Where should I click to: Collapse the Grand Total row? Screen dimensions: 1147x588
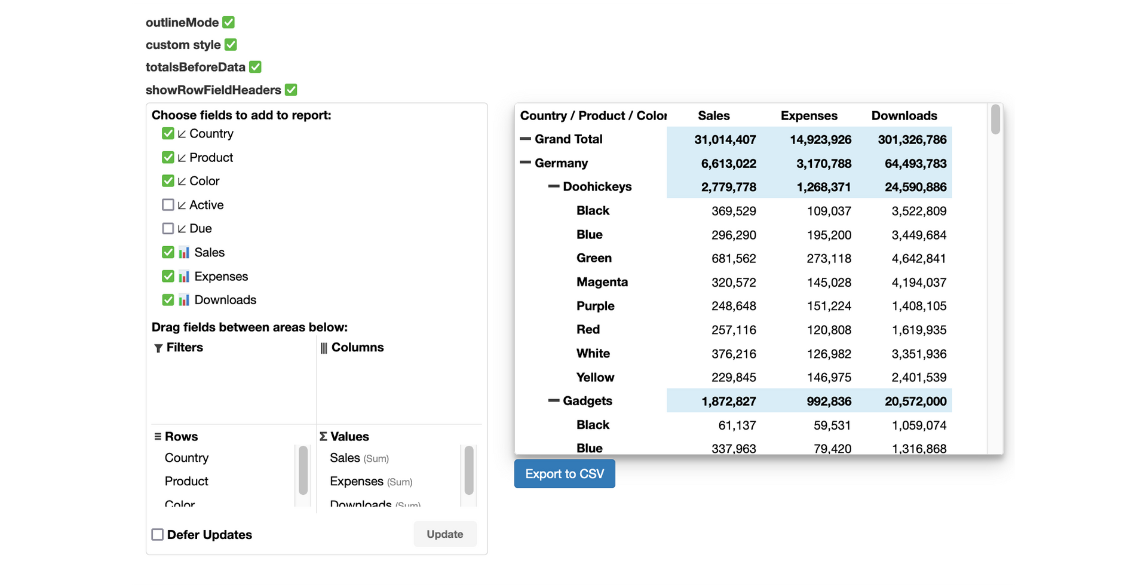pyautogui.click(x=525, y=139)
